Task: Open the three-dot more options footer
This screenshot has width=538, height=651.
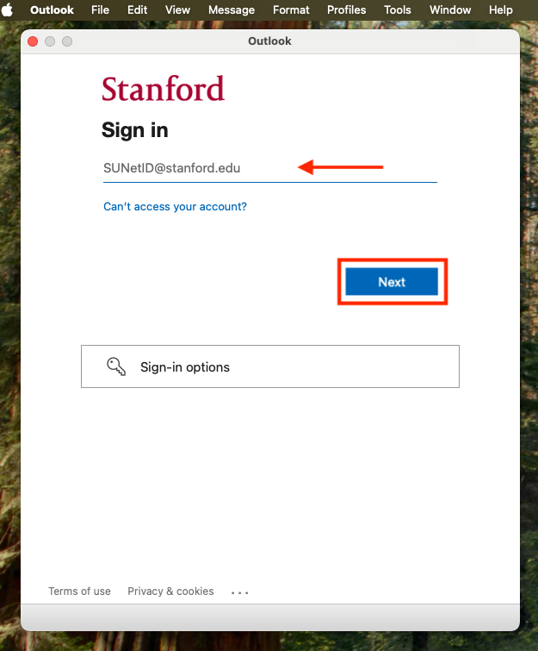Action: click(x=239, y=592)
